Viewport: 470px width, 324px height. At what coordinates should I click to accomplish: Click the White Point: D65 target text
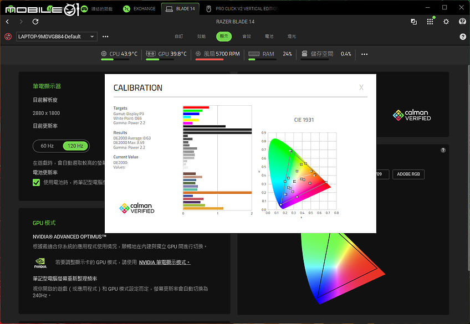point(127,119)
